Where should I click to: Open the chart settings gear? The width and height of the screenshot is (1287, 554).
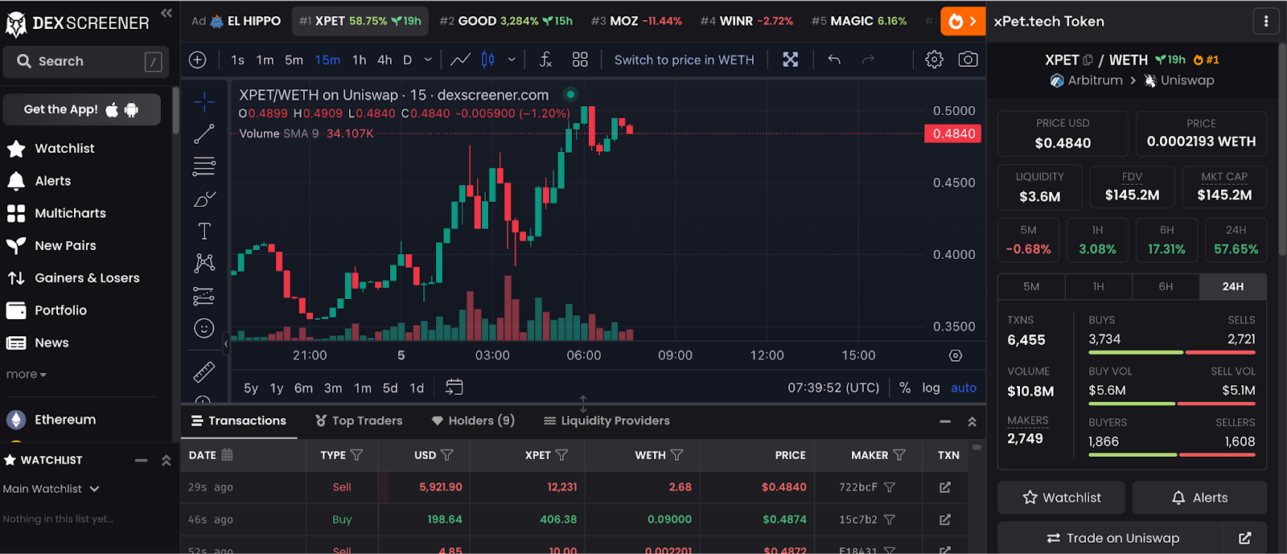click(934, 60)
